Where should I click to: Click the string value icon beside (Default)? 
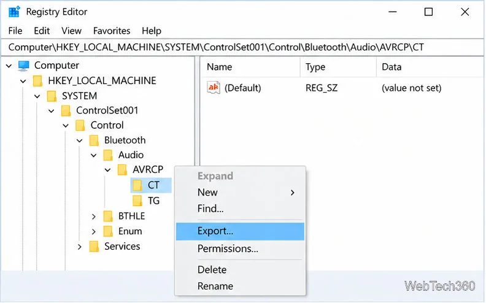pos(214,88)
